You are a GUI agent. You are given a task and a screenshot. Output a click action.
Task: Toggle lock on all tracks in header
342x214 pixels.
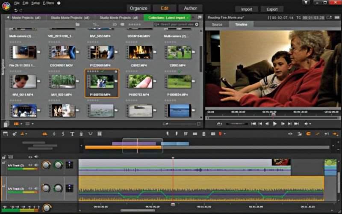click(x=4, y=157)
